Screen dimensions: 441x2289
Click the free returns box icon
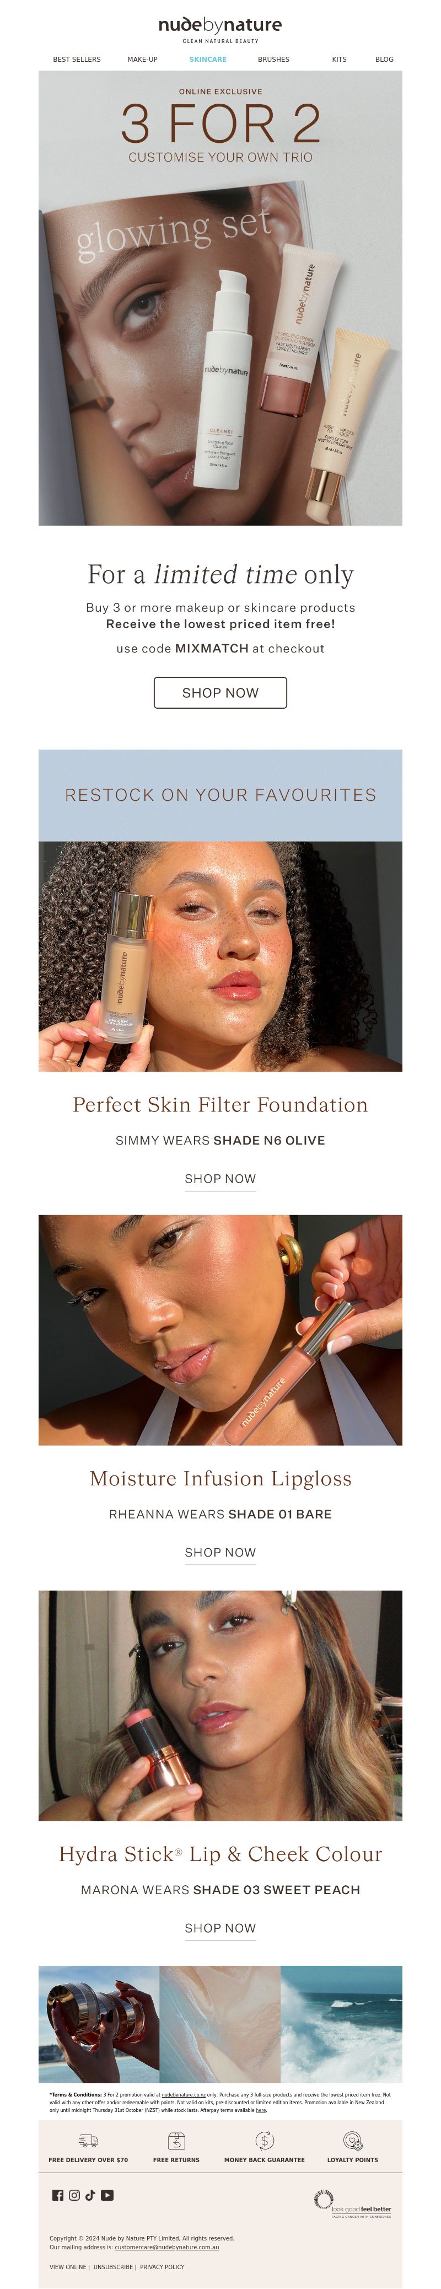pyautogui.click(x=176, y=2141)
